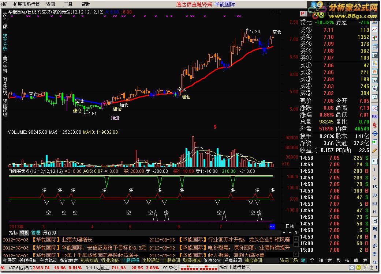
Task: Select the 日 daily period button
Action: click(374, 221)
